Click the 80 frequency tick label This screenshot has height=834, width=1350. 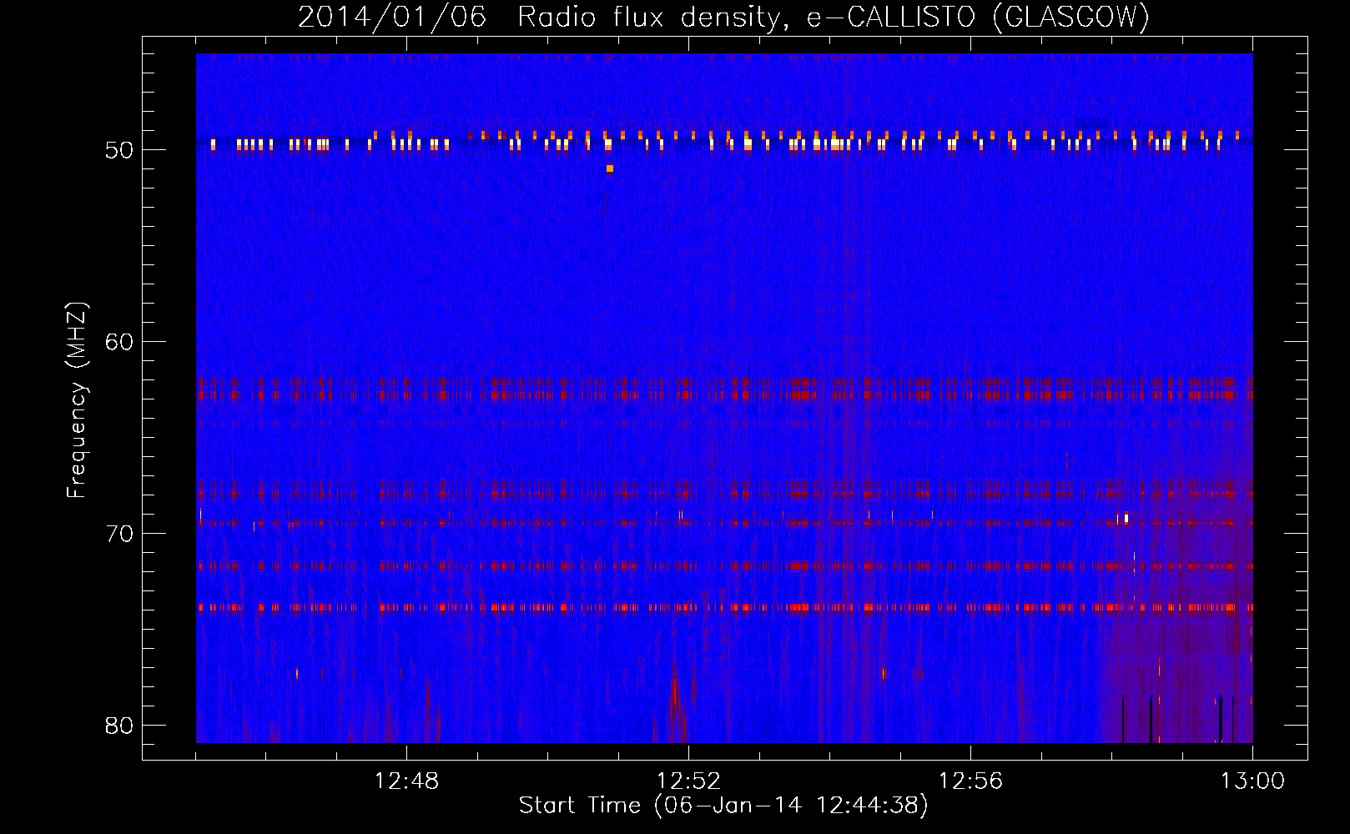tap(119, 725)
